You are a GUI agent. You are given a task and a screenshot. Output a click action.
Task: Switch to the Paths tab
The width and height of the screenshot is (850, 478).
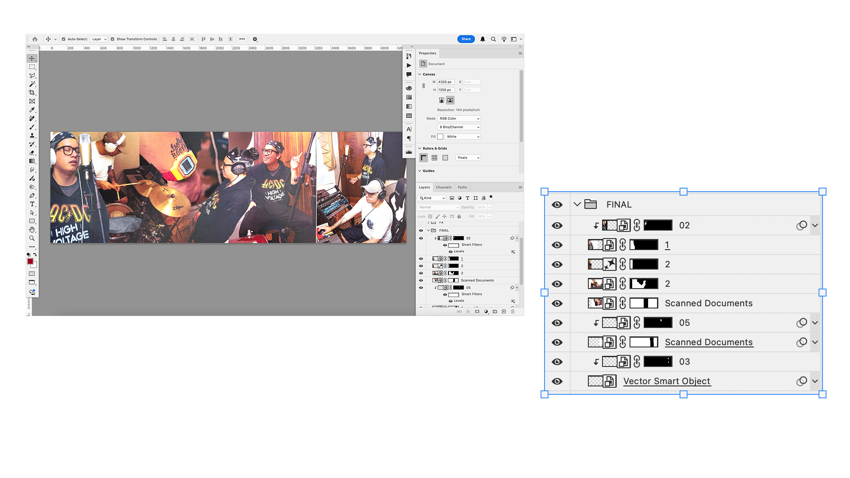[x=462, y=187]
